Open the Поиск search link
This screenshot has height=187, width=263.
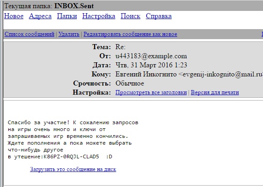pos(131,16)
